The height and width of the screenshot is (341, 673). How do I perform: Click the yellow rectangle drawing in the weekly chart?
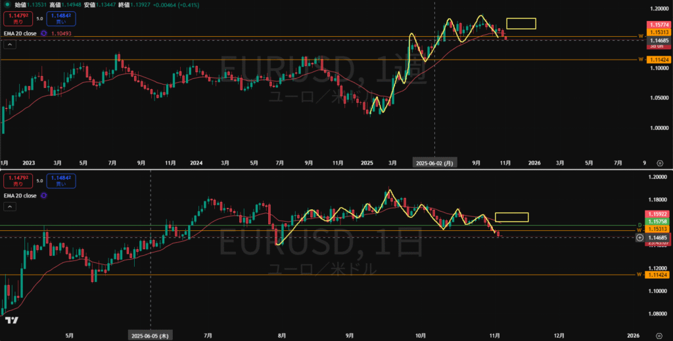pos(521,24)
